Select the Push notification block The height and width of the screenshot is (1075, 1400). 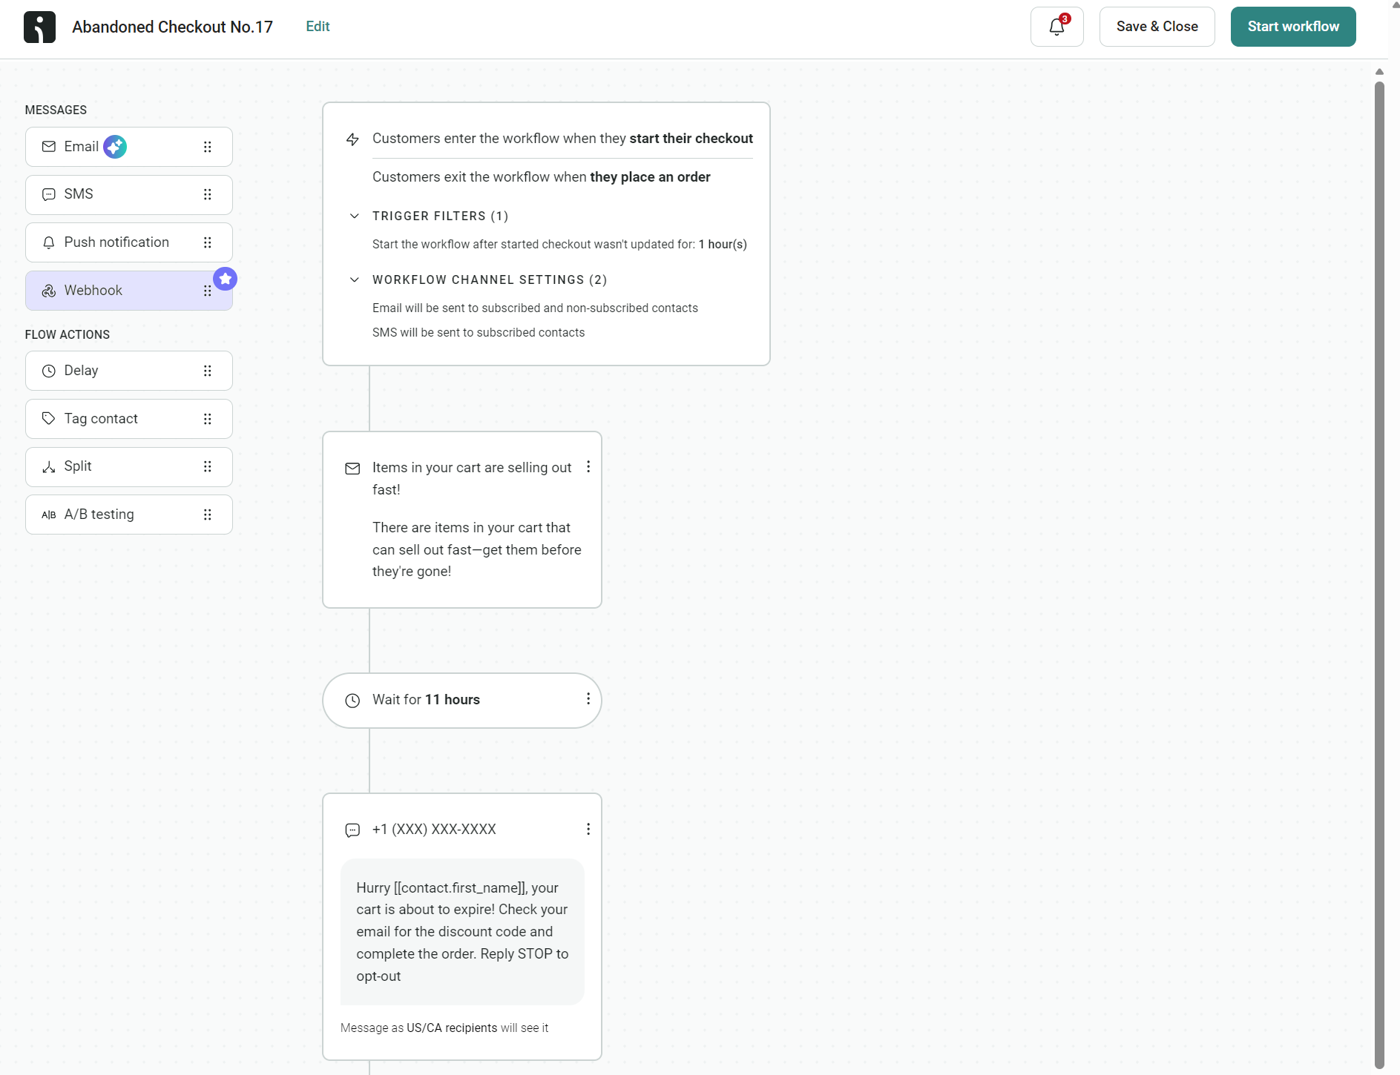point(129,242)
